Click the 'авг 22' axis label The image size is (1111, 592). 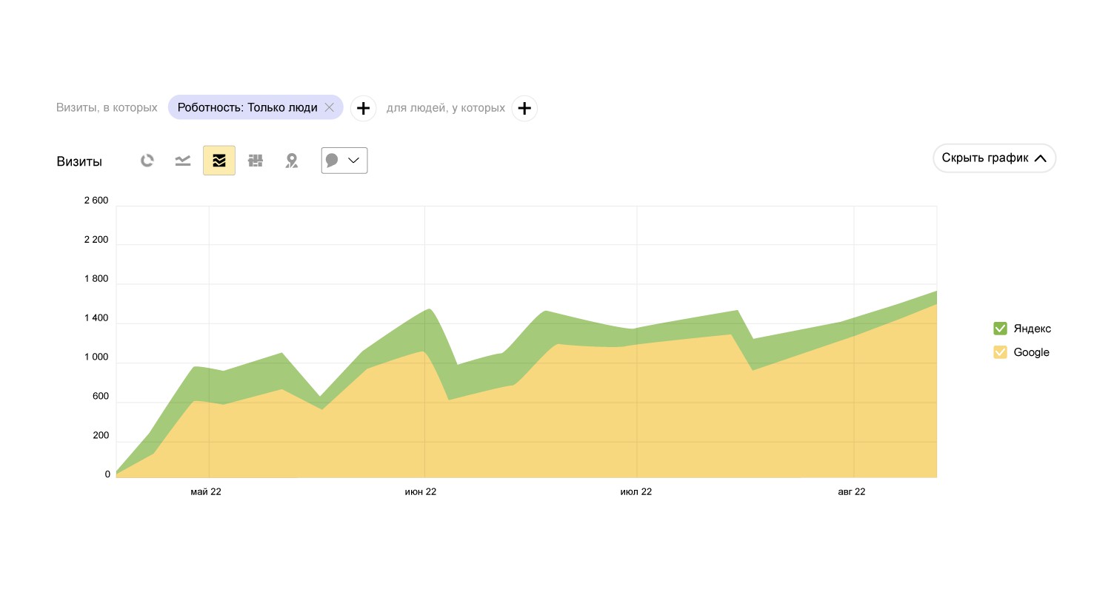pyautogui.click(x=852, y=492)
